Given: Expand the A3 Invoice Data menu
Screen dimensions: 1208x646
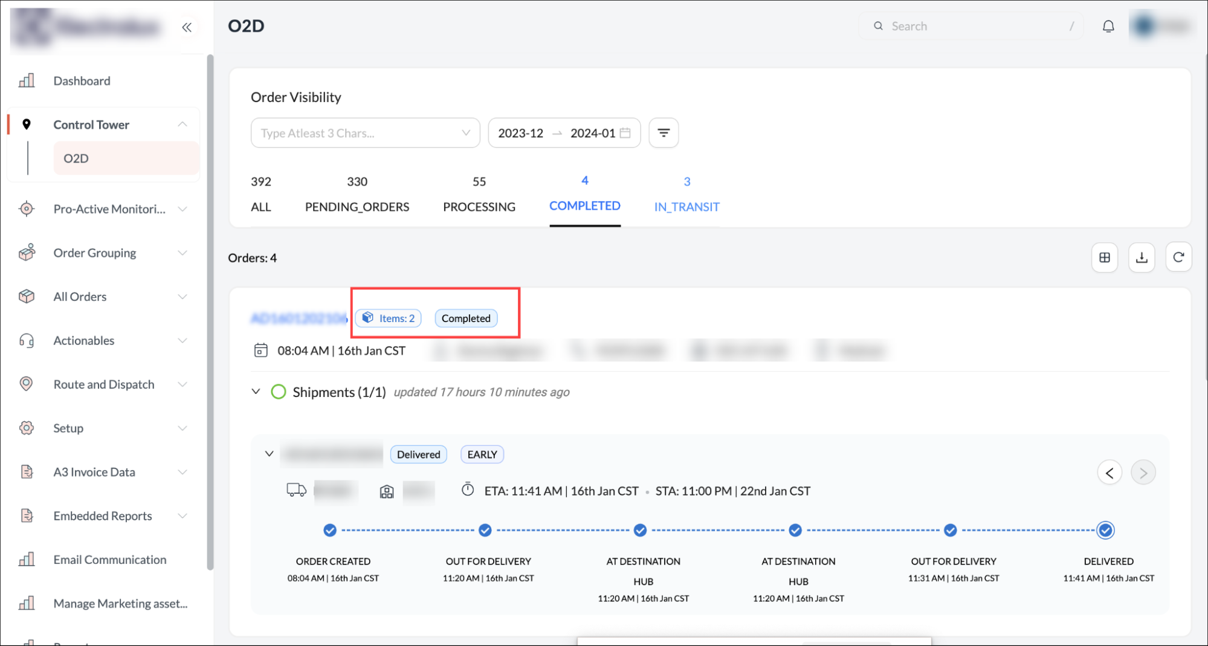Looking at the screenshot, I should pyautogui.click(x=182, y=472).
